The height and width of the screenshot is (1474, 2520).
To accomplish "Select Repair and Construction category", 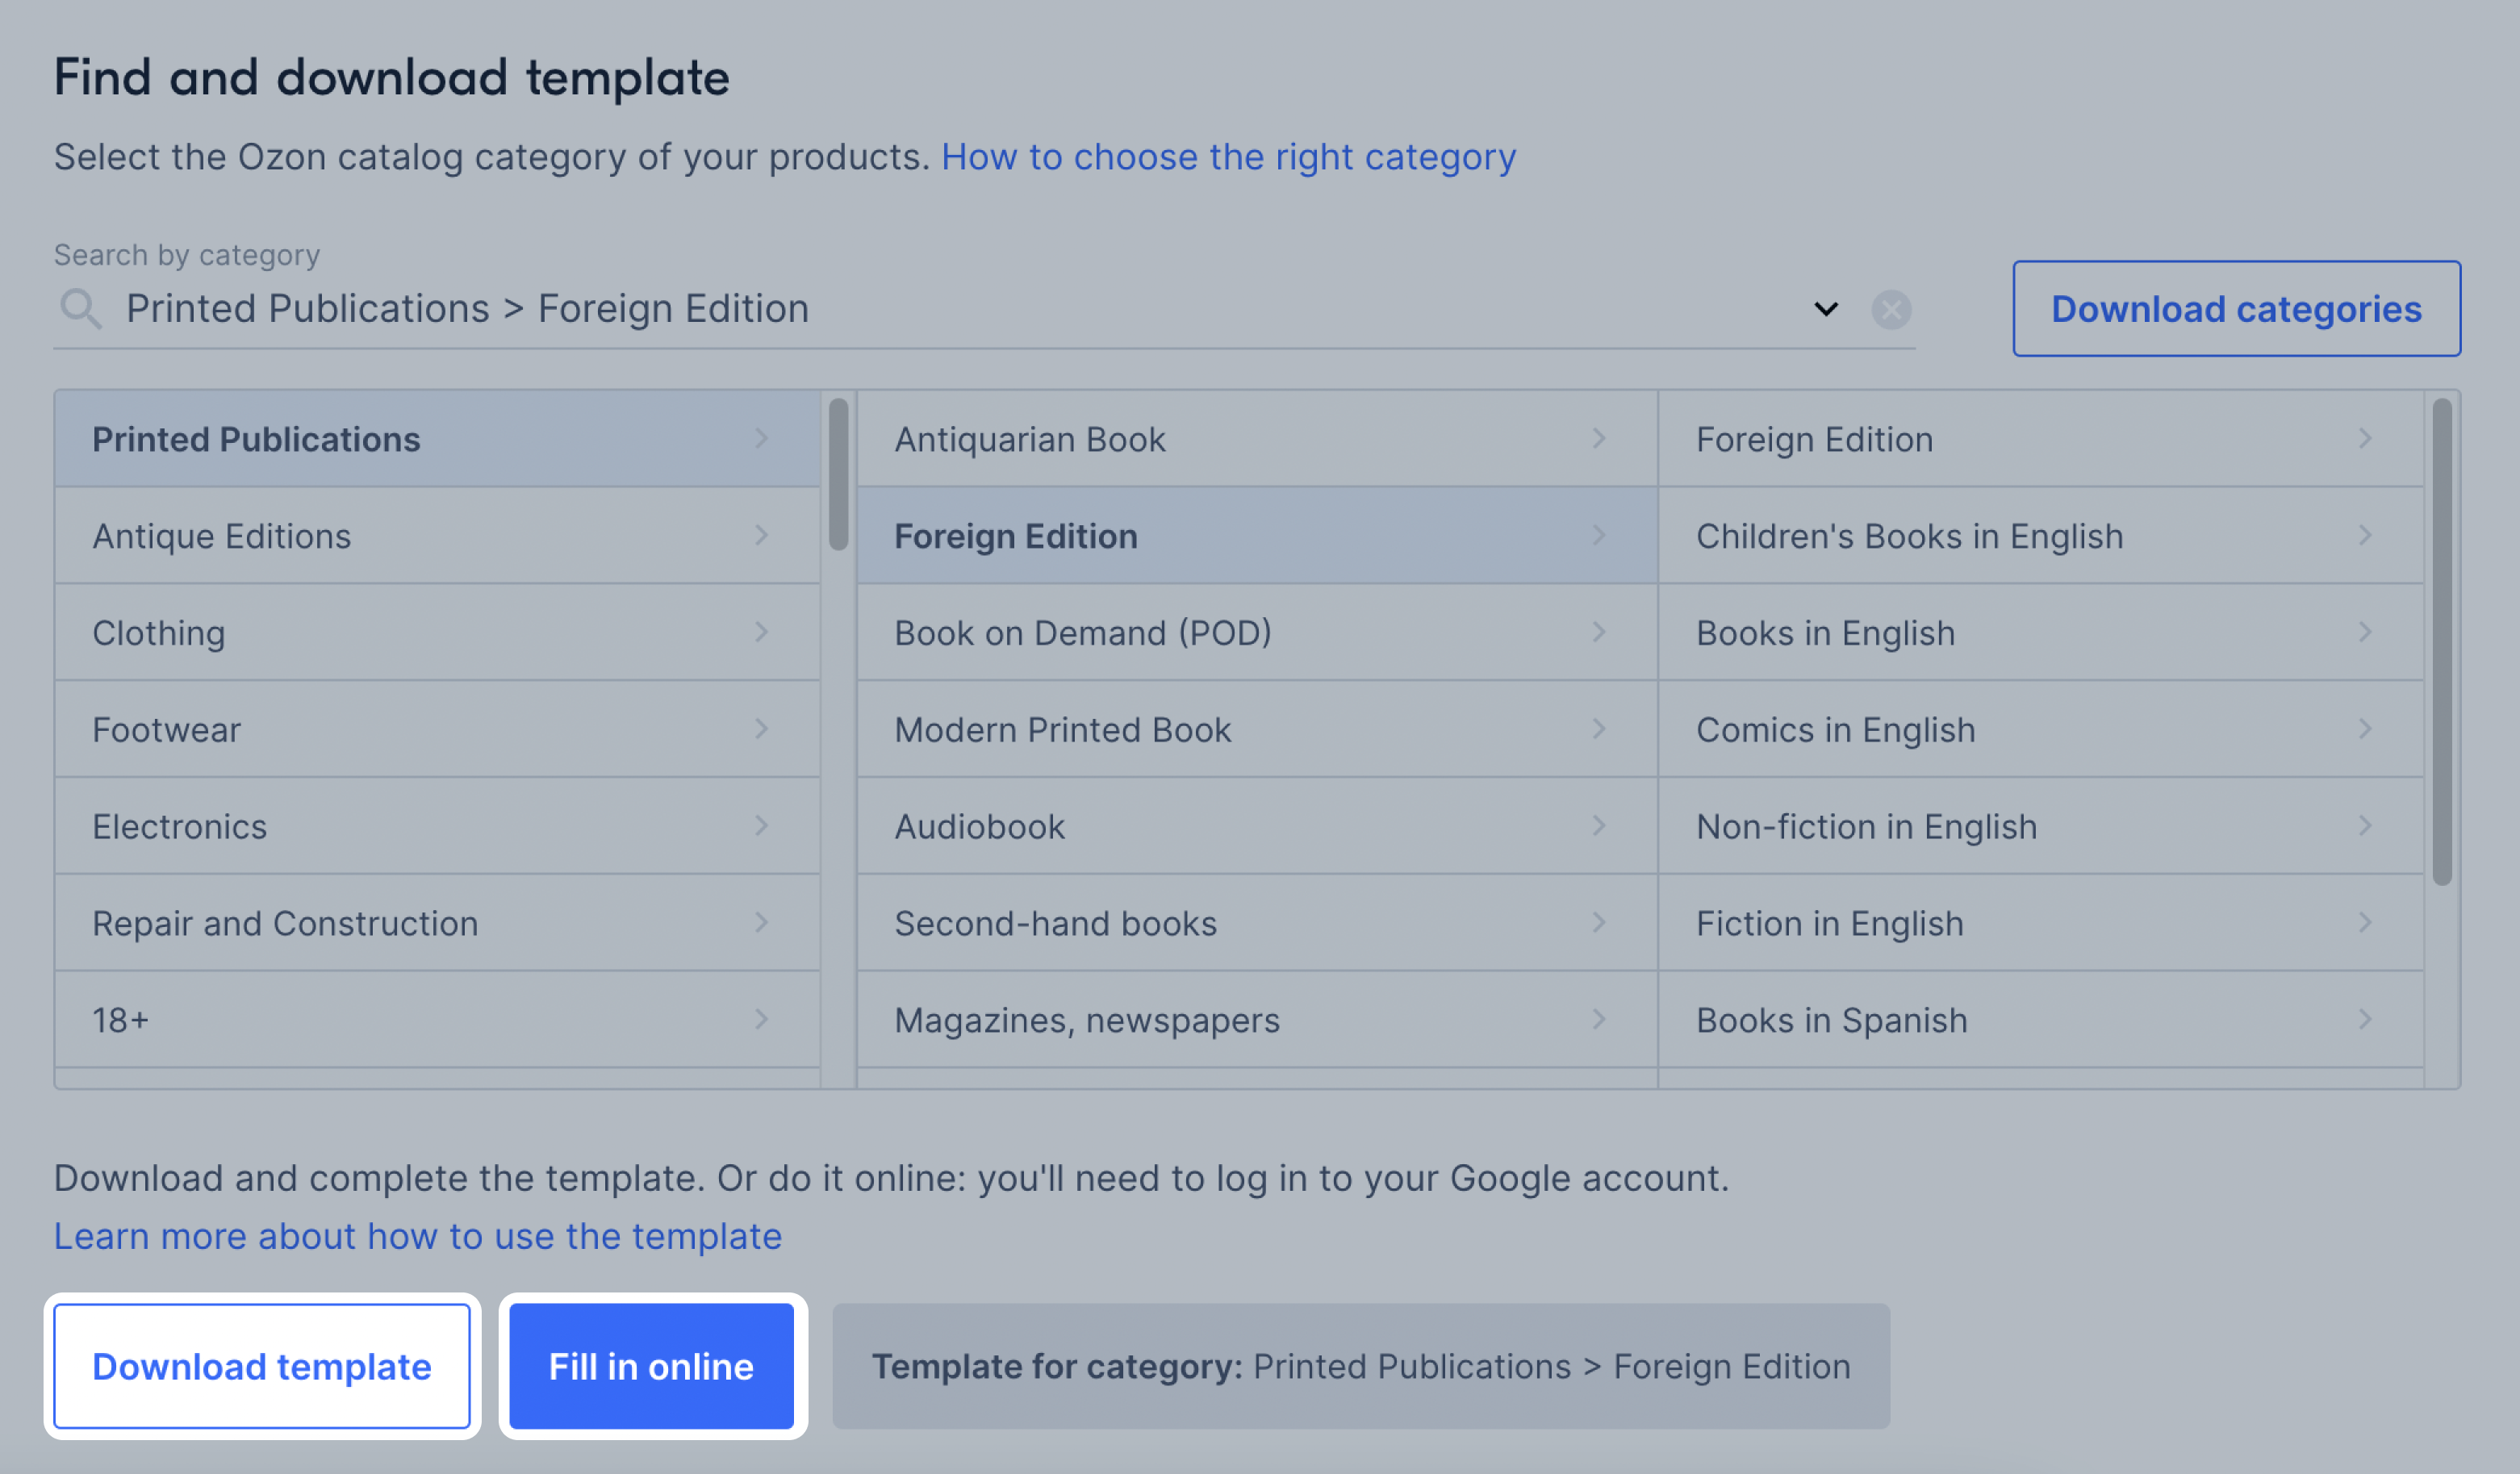I will click(x=437, y=923).
